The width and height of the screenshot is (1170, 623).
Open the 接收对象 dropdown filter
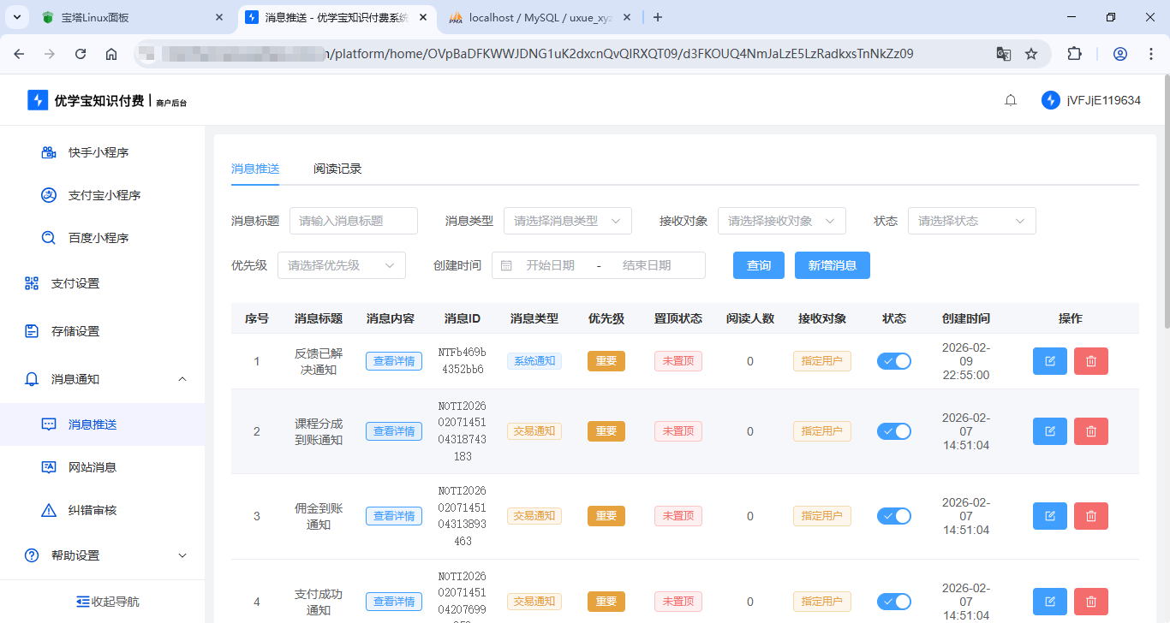[781, 221]
